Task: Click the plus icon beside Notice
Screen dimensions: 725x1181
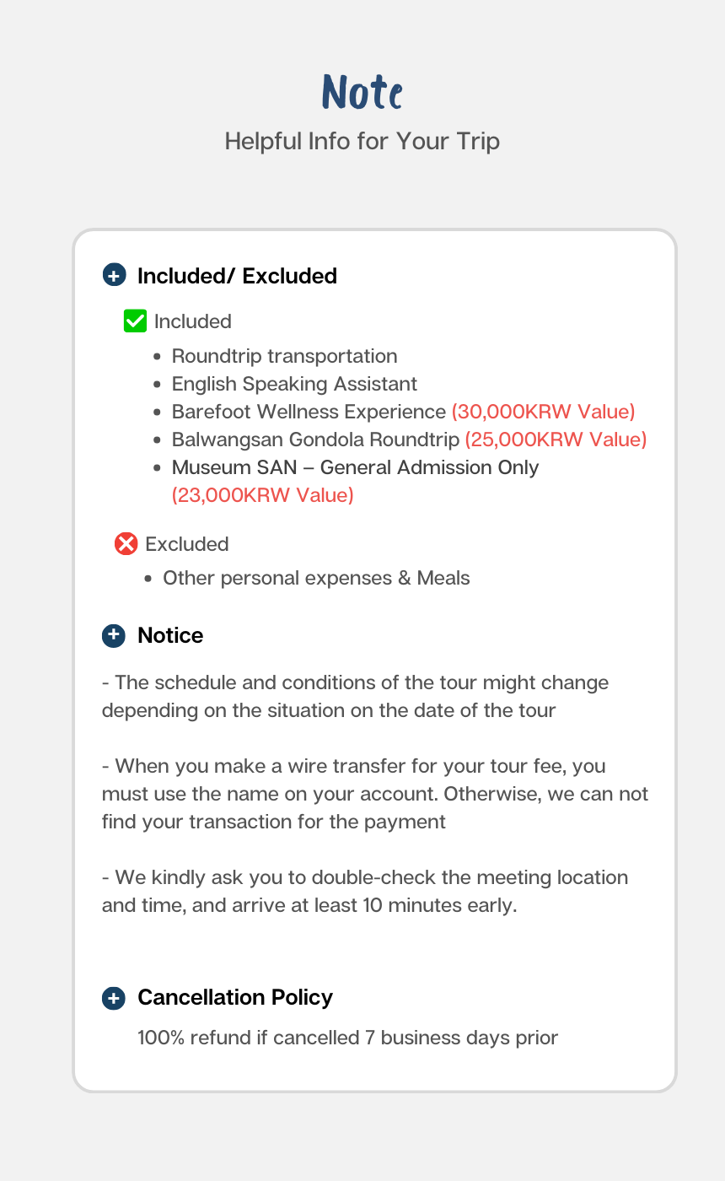Action: 114,636
